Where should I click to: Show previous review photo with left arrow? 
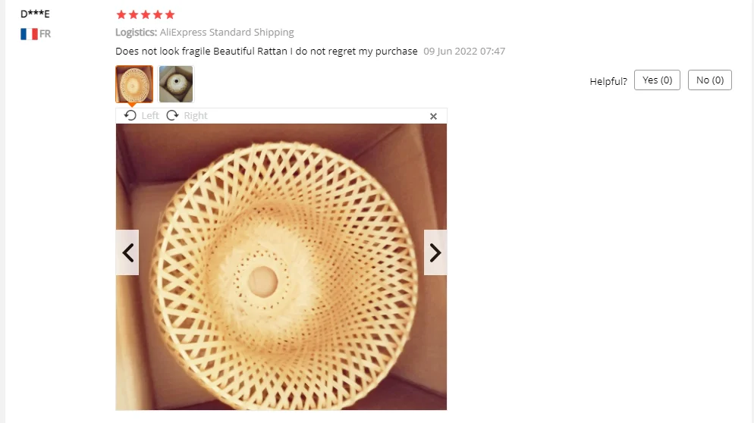127,252
